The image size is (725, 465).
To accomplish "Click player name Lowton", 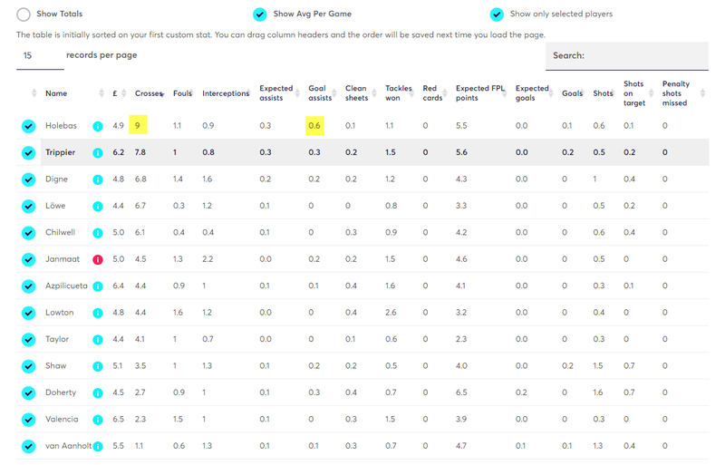I will tap(60, 313).
